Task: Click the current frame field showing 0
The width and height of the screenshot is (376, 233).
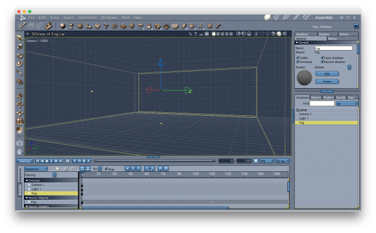Action: 226,161
